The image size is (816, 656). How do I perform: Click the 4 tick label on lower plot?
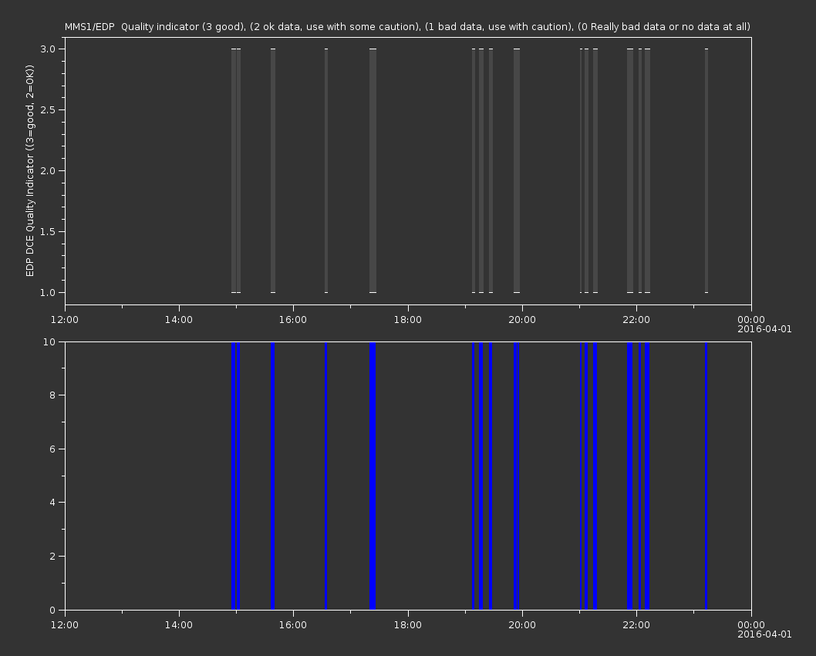coord(52,503)
